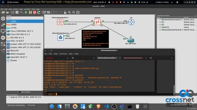197x110 pixels.
Task: Open console to all devices icon
Action: [22, 12]
